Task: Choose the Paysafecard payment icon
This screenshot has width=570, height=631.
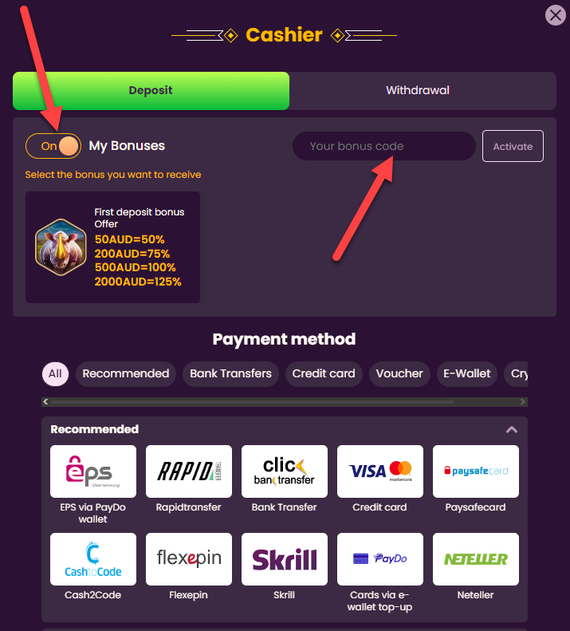Action: tap(476, 471)
